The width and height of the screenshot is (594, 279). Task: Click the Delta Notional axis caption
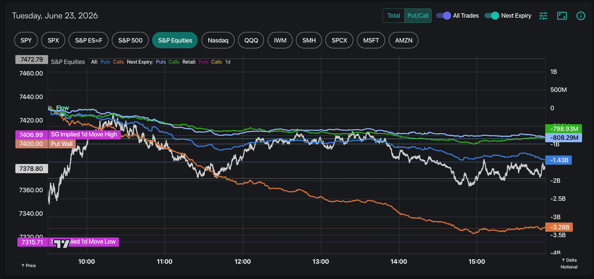coord(569,264)
